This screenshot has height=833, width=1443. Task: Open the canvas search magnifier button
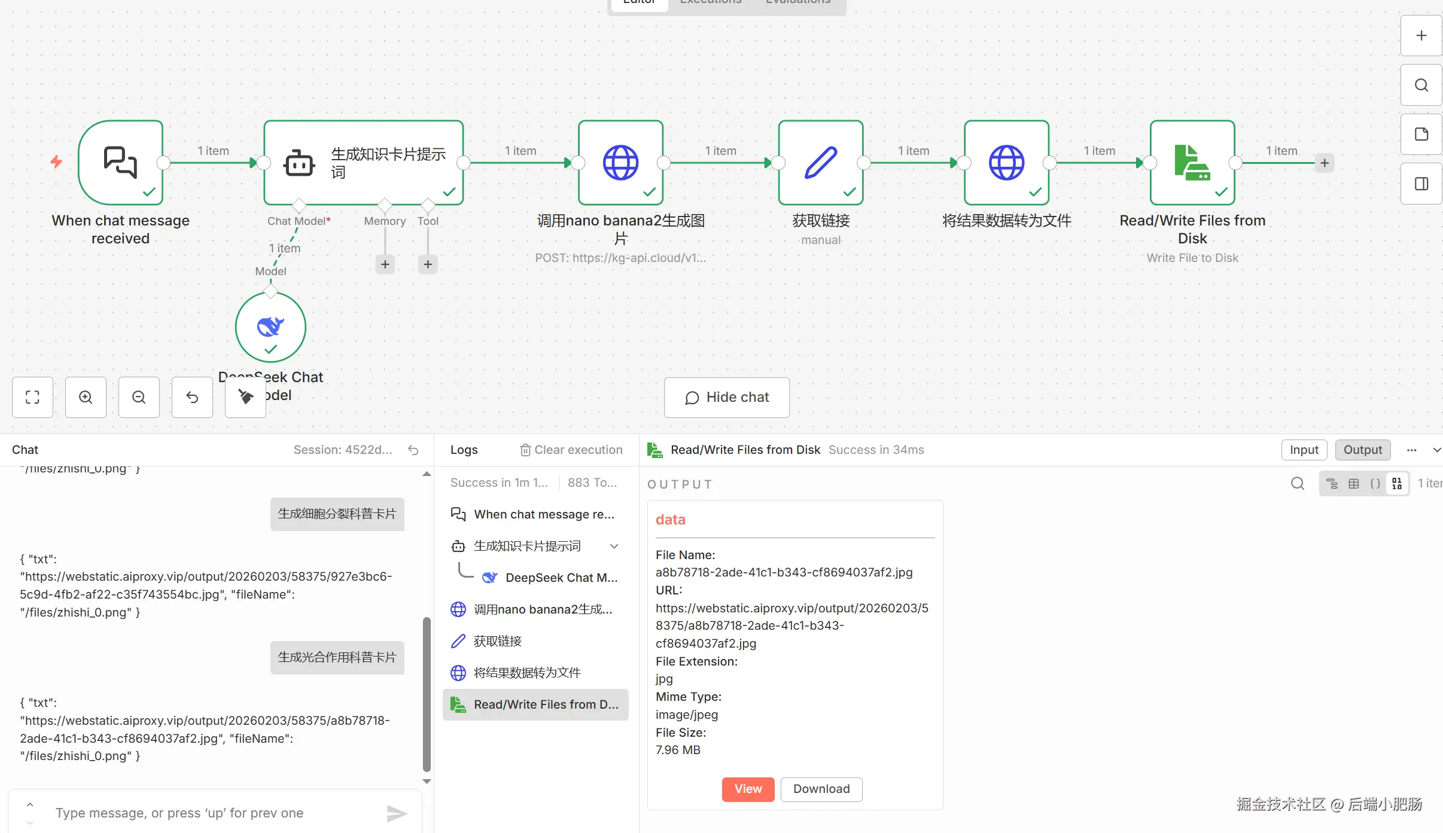pyautogui.click(x=1421, y=85)
